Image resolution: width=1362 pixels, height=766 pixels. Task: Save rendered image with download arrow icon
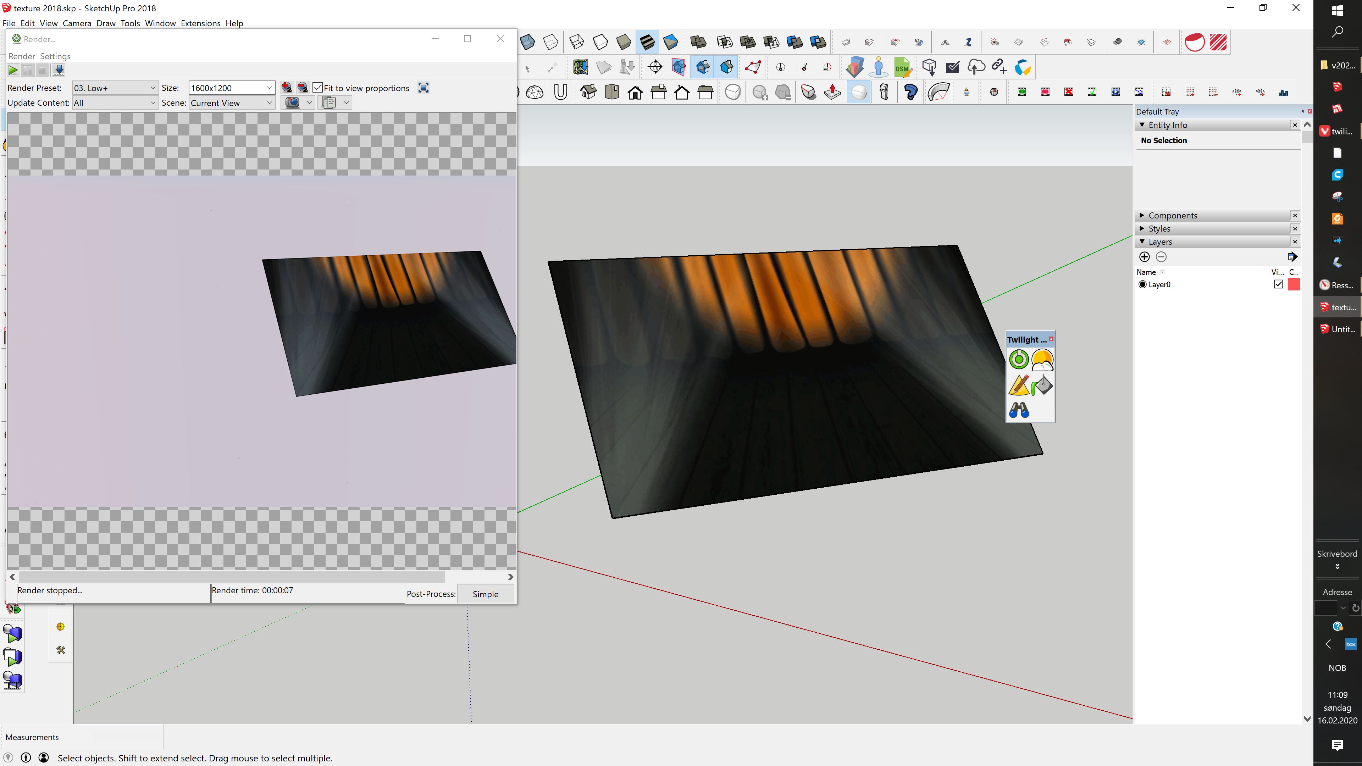pyautogui.click(x=58, y=70)
